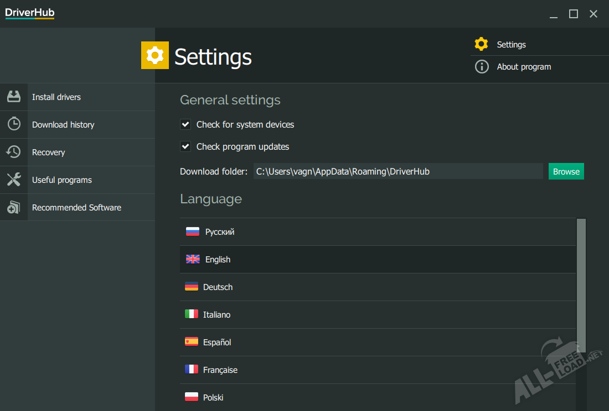Select English language option

218,260
